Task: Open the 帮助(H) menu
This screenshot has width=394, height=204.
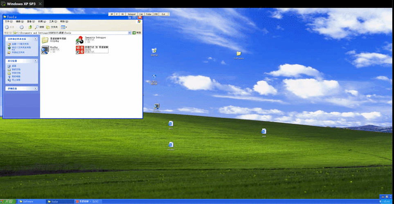Action: tap(64, 22)
